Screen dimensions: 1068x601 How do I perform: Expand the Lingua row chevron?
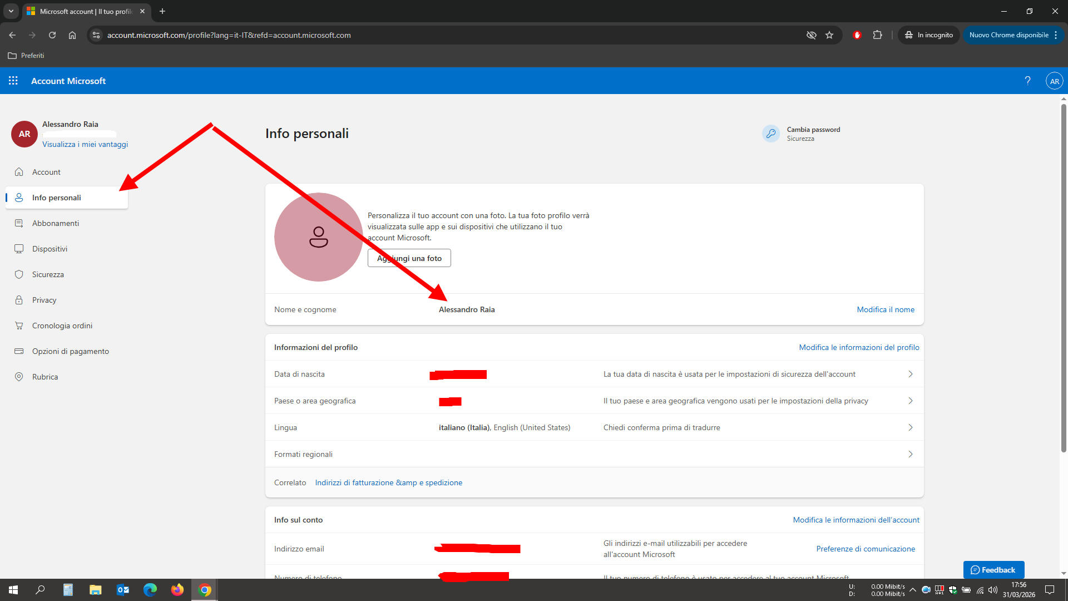tap(911, 427)
